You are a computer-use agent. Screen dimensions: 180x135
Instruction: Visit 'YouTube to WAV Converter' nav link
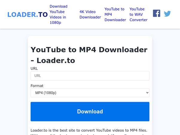pos(138,14)
